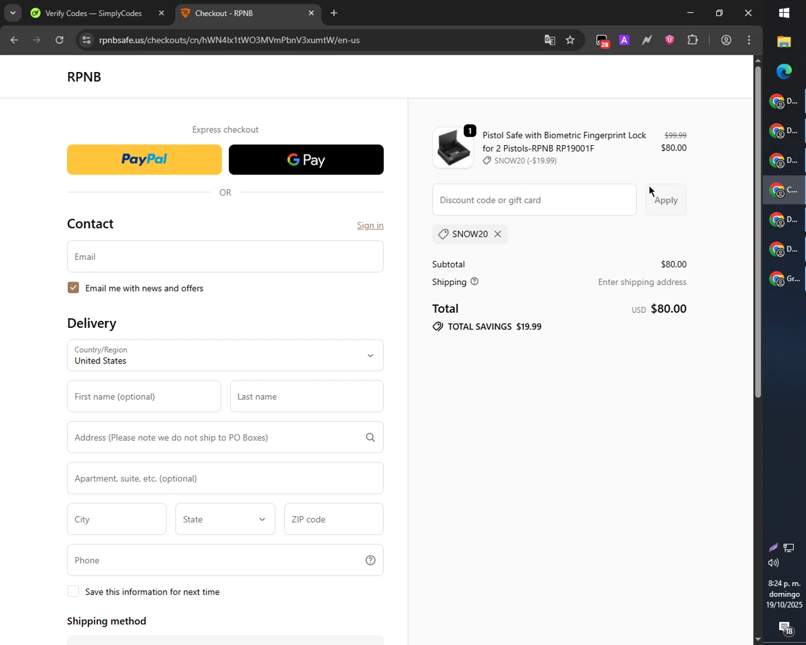Launch Microsoft Edge from taskbar

pos(784,71)
